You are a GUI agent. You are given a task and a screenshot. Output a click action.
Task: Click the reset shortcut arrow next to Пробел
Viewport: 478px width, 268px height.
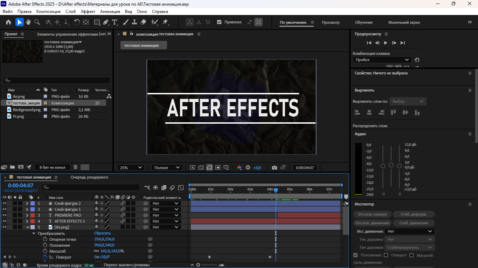[417, 60]
